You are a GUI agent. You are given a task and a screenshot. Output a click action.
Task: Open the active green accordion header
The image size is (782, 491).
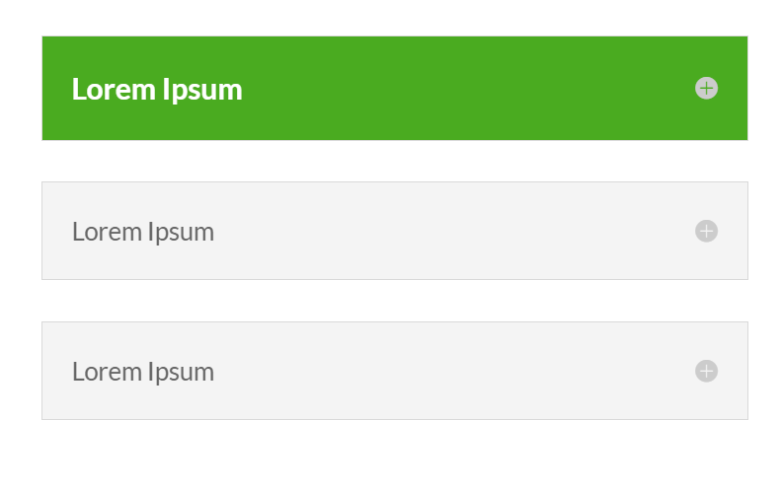pos(395,88)
